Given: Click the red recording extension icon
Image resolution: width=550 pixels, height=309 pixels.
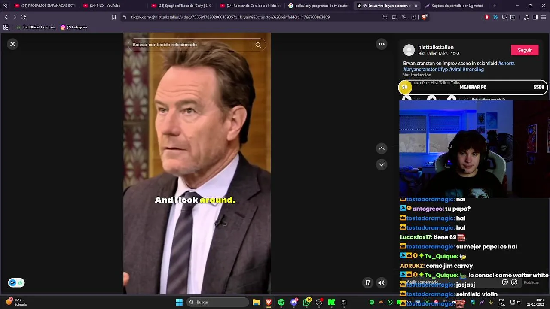Looking at the screenshot, I should pos(487,17).
